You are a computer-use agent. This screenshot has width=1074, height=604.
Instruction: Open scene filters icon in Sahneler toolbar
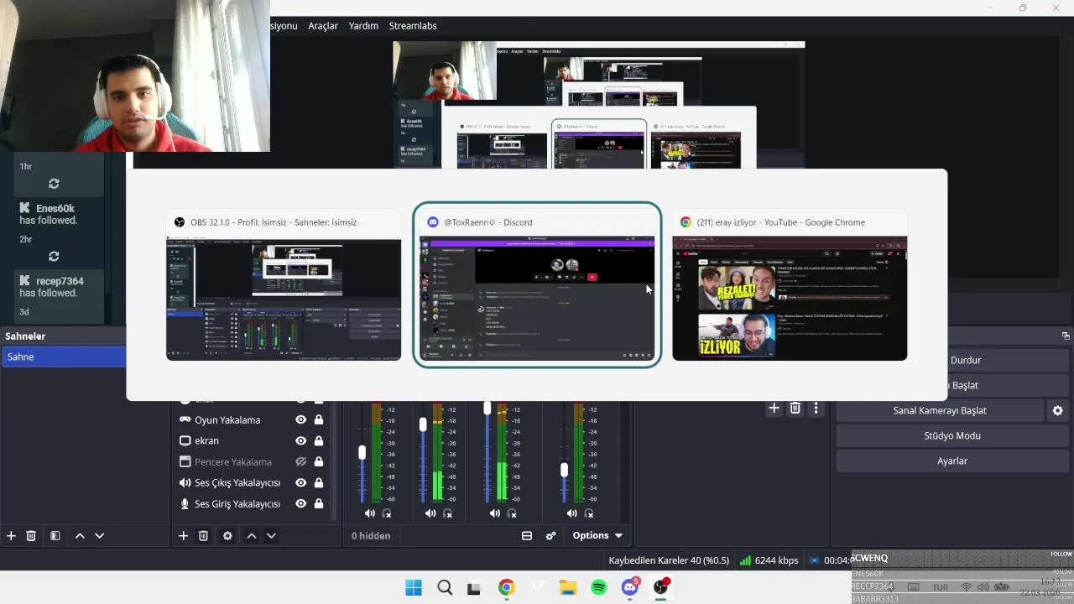tap(55, 535)
